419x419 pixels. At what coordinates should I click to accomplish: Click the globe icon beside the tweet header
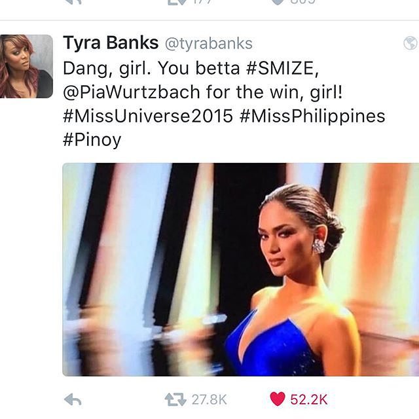[410, 43]
